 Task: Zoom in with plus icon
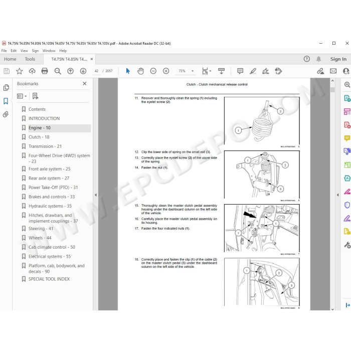pos(166,71)
